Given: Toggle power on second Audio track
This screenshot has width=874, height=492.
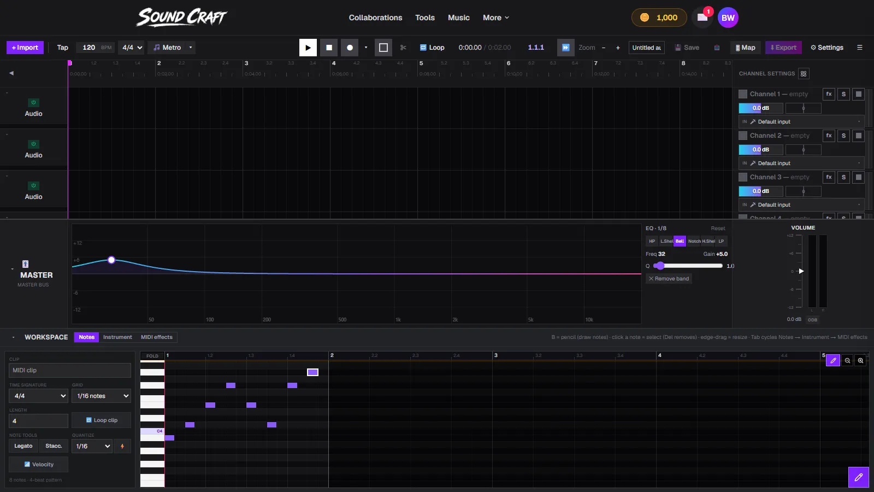Looking at the screenshot, I should (33, 144).
